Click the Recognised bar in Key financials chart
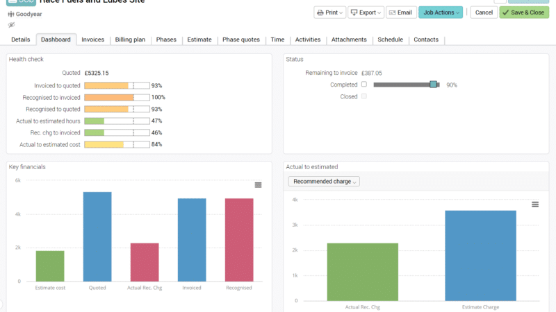 pos(239,240)
